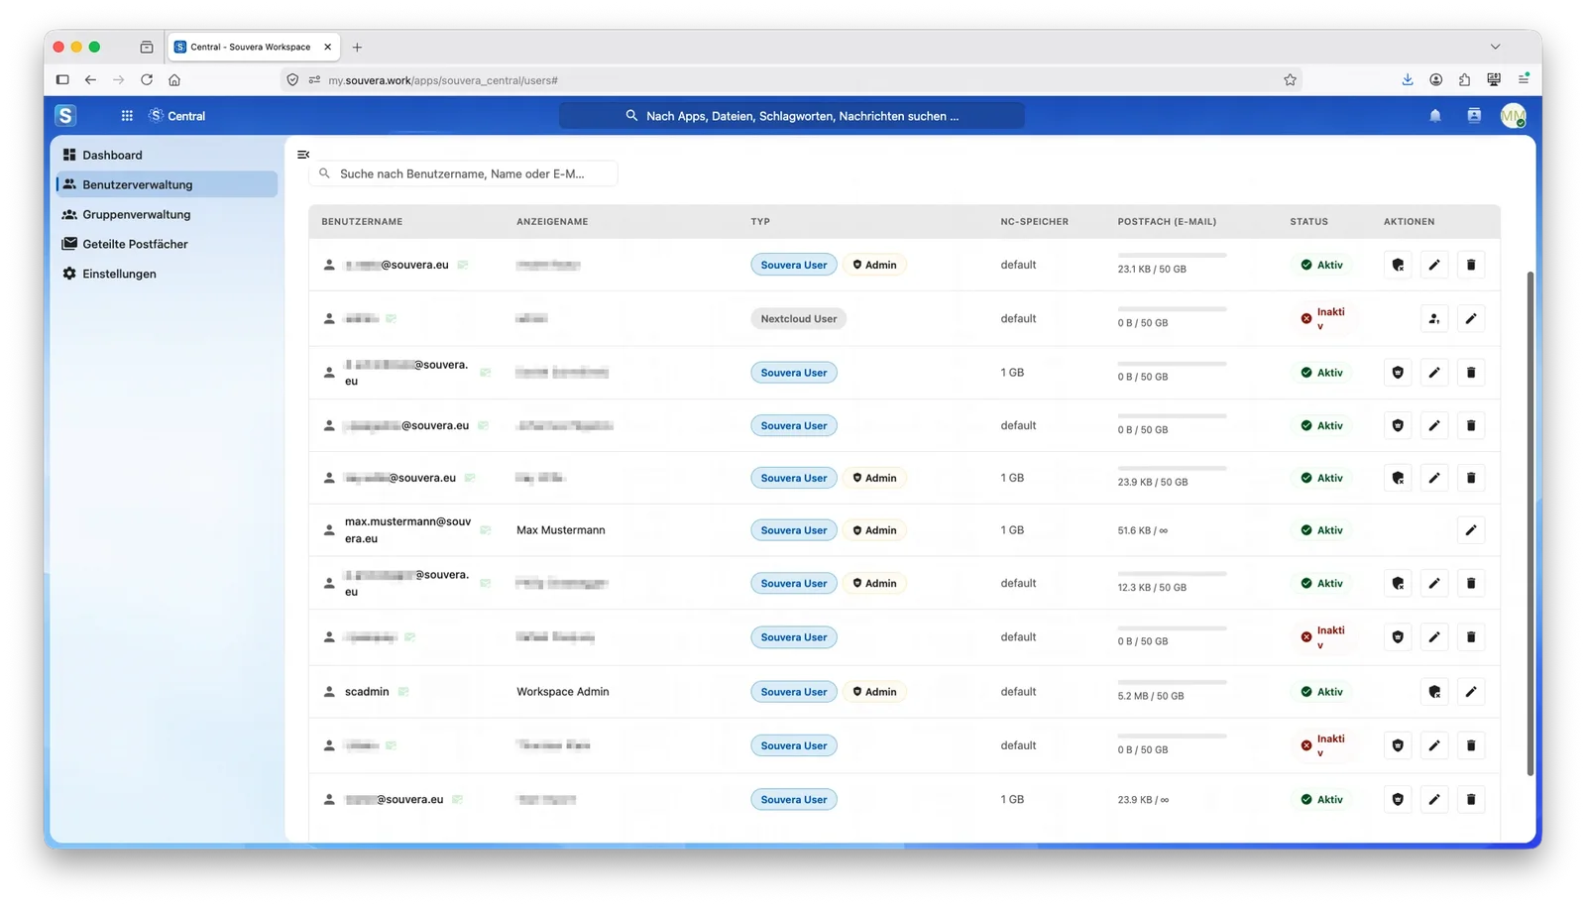Image resolution: width=1586 pixels, height=907 pixels.
Task: Grant admin in 23.9 KB / ∞ row
Action: (x=1398, y=799)
